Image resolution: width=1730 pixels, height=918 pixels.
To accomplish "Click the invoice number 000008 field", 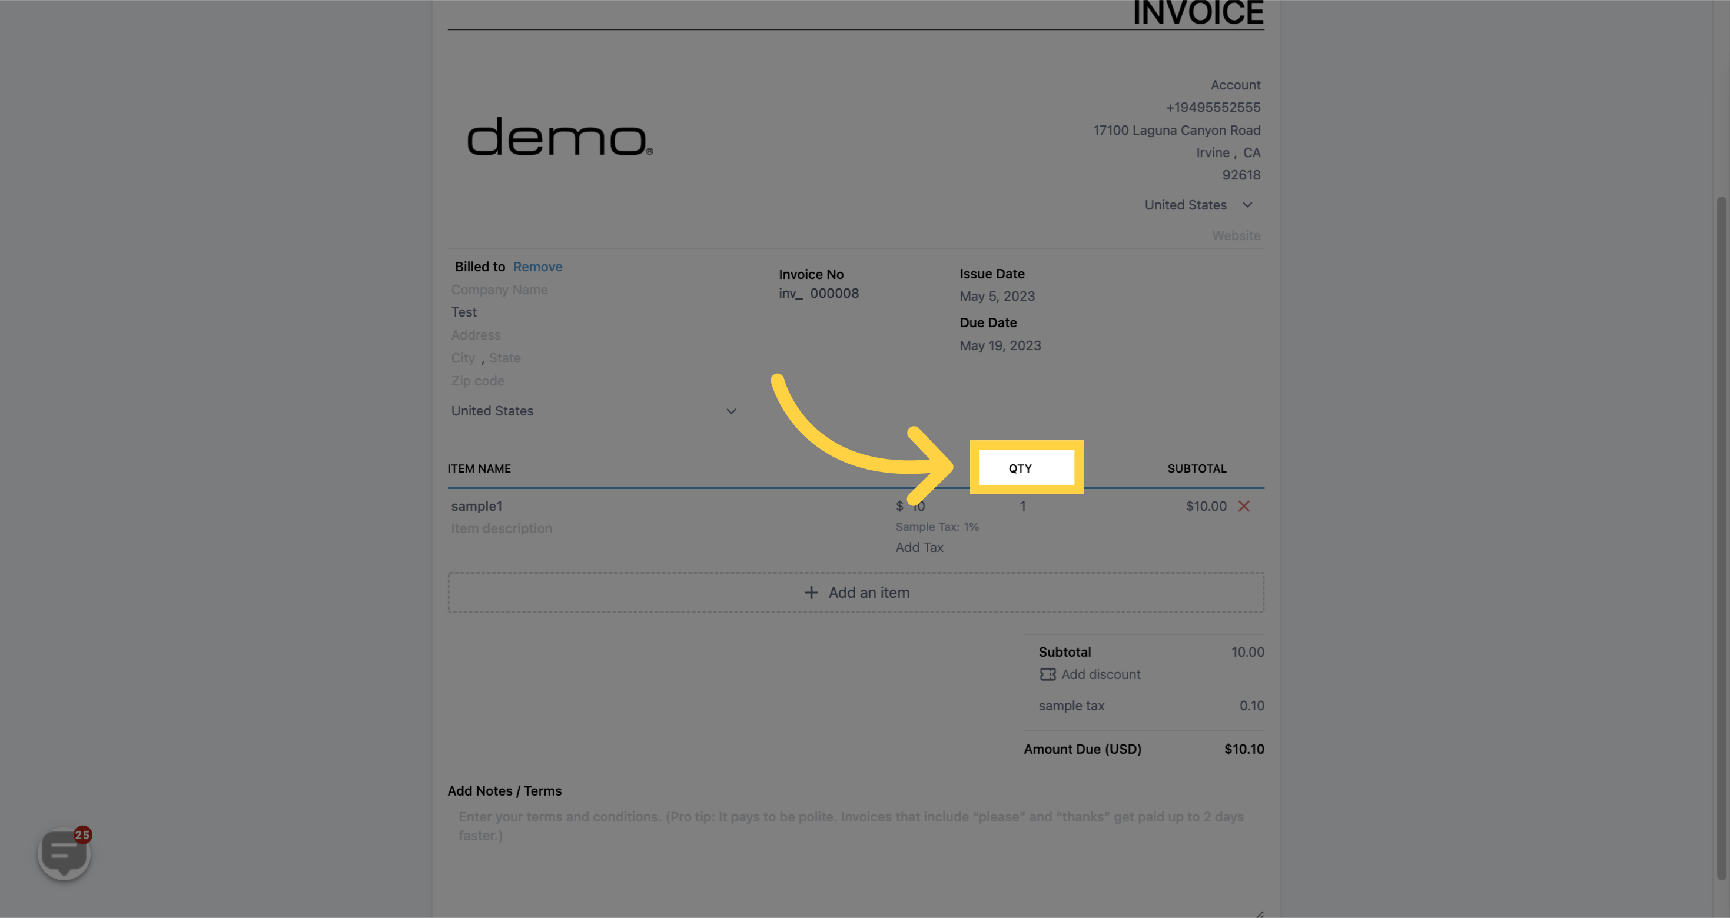I will [x=834, y=294].
